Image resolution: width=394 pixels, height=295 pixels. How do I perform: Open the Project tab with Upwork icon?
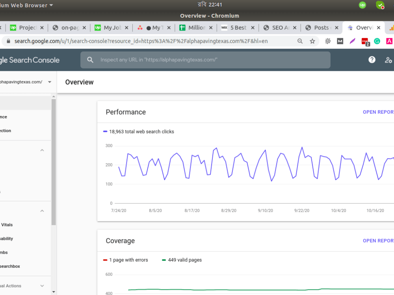point(24,28)
